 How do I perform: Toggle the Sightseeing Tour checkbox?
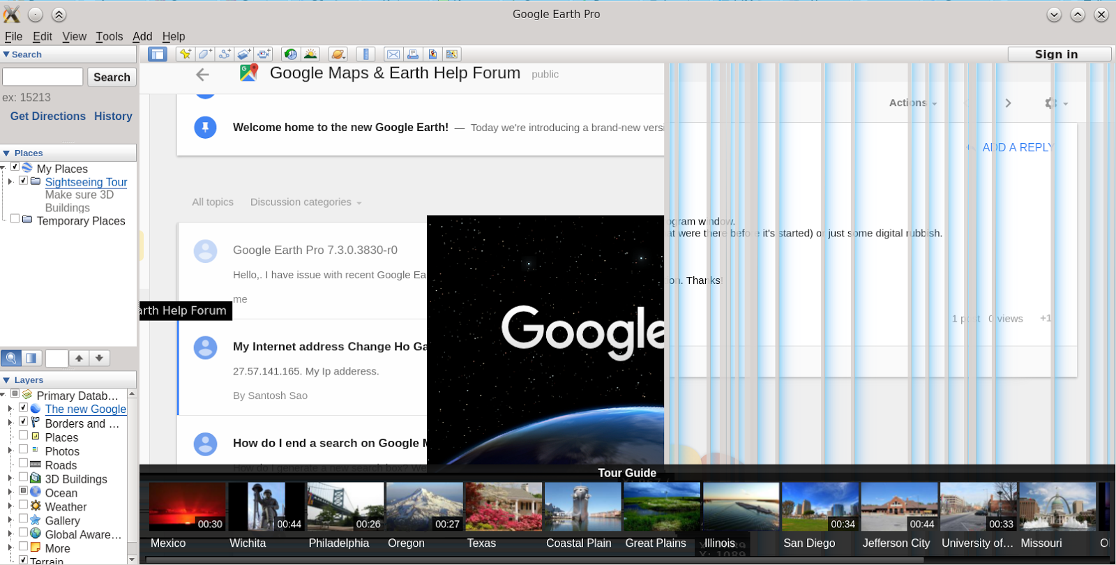tap(23, 181)
